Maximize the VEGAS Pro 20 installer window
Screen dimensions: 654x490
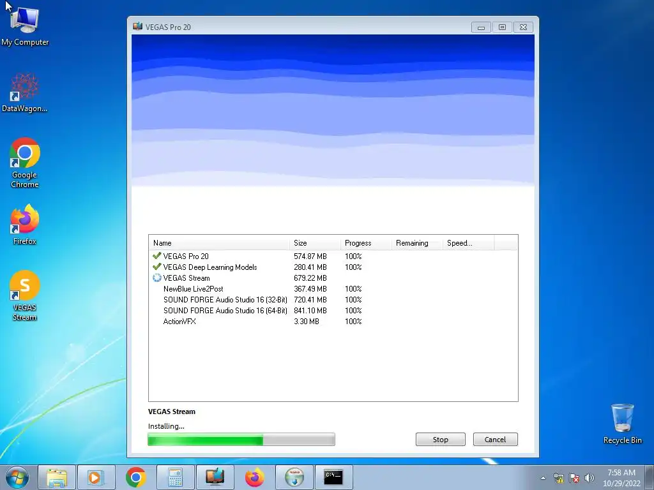(502, 27)
